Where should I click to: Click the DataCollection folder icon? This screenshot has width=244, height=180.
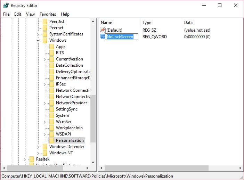pos(52,65)
